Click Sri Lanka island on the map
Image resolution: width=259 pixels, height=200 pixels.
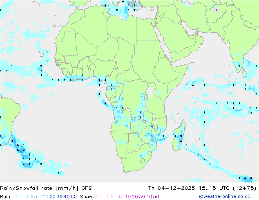point(245,73)
